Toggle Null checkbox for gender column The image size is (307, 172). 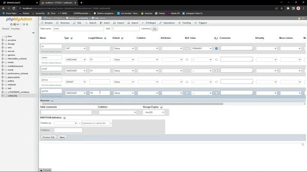tap(187, 93)
